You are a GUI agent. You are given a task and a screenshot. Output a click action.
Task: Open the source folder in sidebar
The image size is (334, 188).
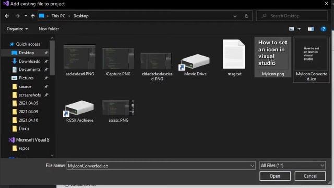[25, 87]
